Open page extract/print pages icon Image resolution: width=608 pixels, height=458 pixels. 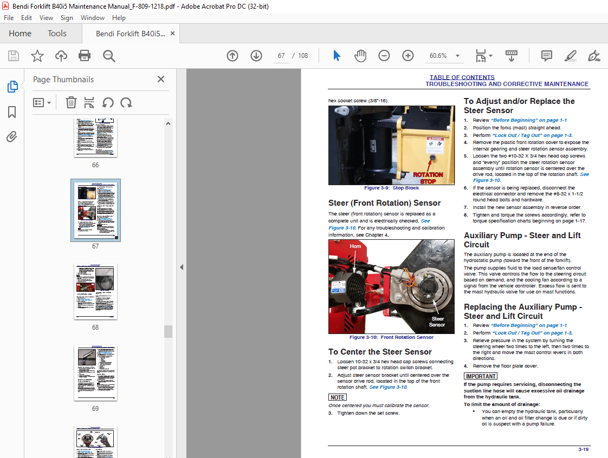tap(89, 103)
